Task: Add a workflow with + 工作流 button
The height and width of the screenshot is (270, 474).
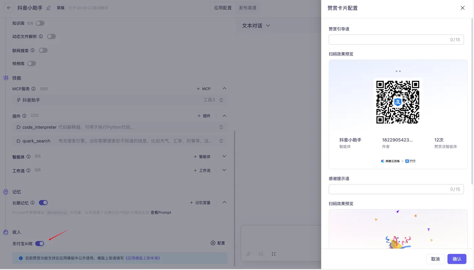Action: pyautogui.click(x=202, y=171)
